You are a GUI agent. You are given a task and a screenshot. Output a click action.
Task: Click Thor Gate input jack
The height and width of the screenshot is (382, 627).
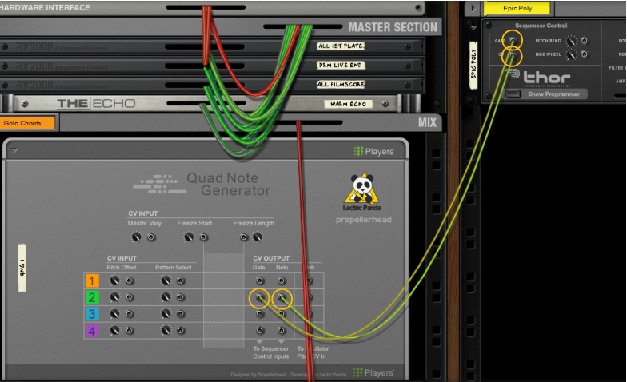(x=512, y=40)
